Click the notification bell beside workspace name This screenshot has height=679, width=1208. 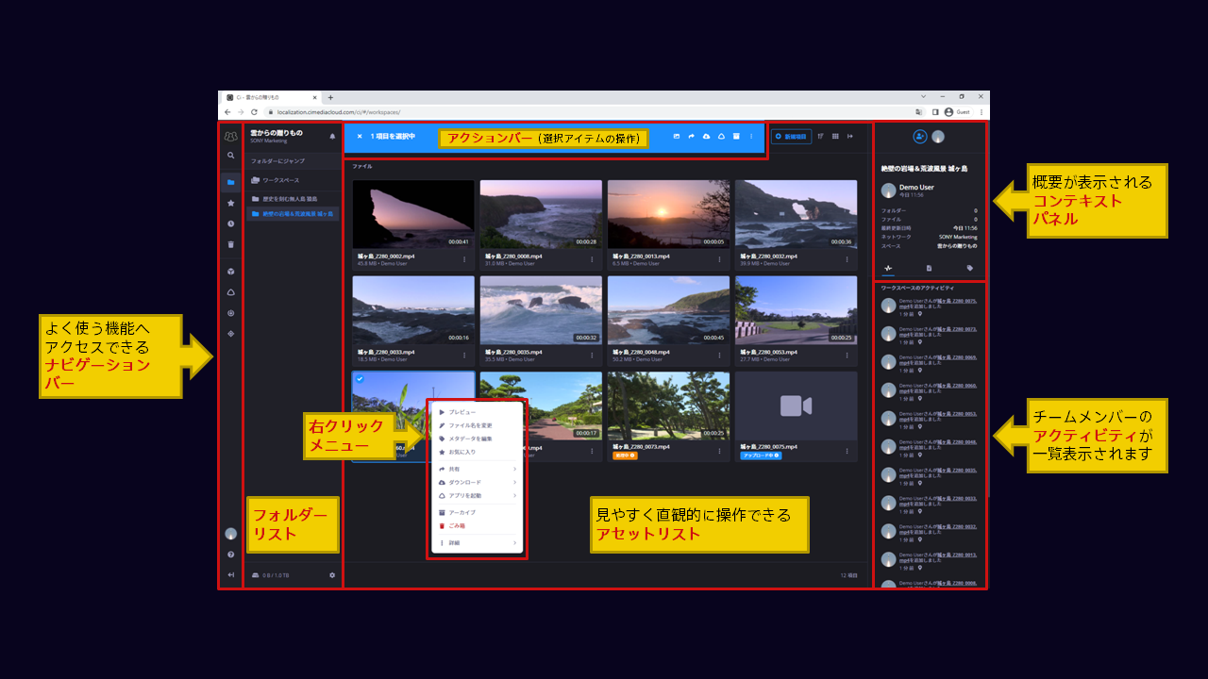(x=332, y=137)
